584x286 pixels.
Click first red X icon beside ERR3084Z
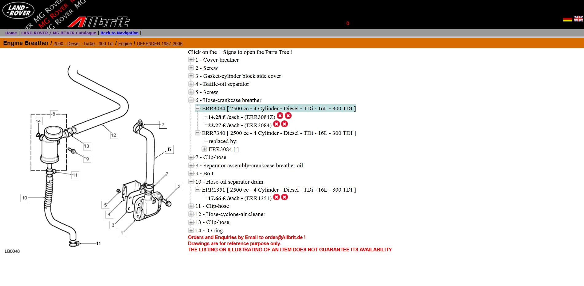coord(280,116)
